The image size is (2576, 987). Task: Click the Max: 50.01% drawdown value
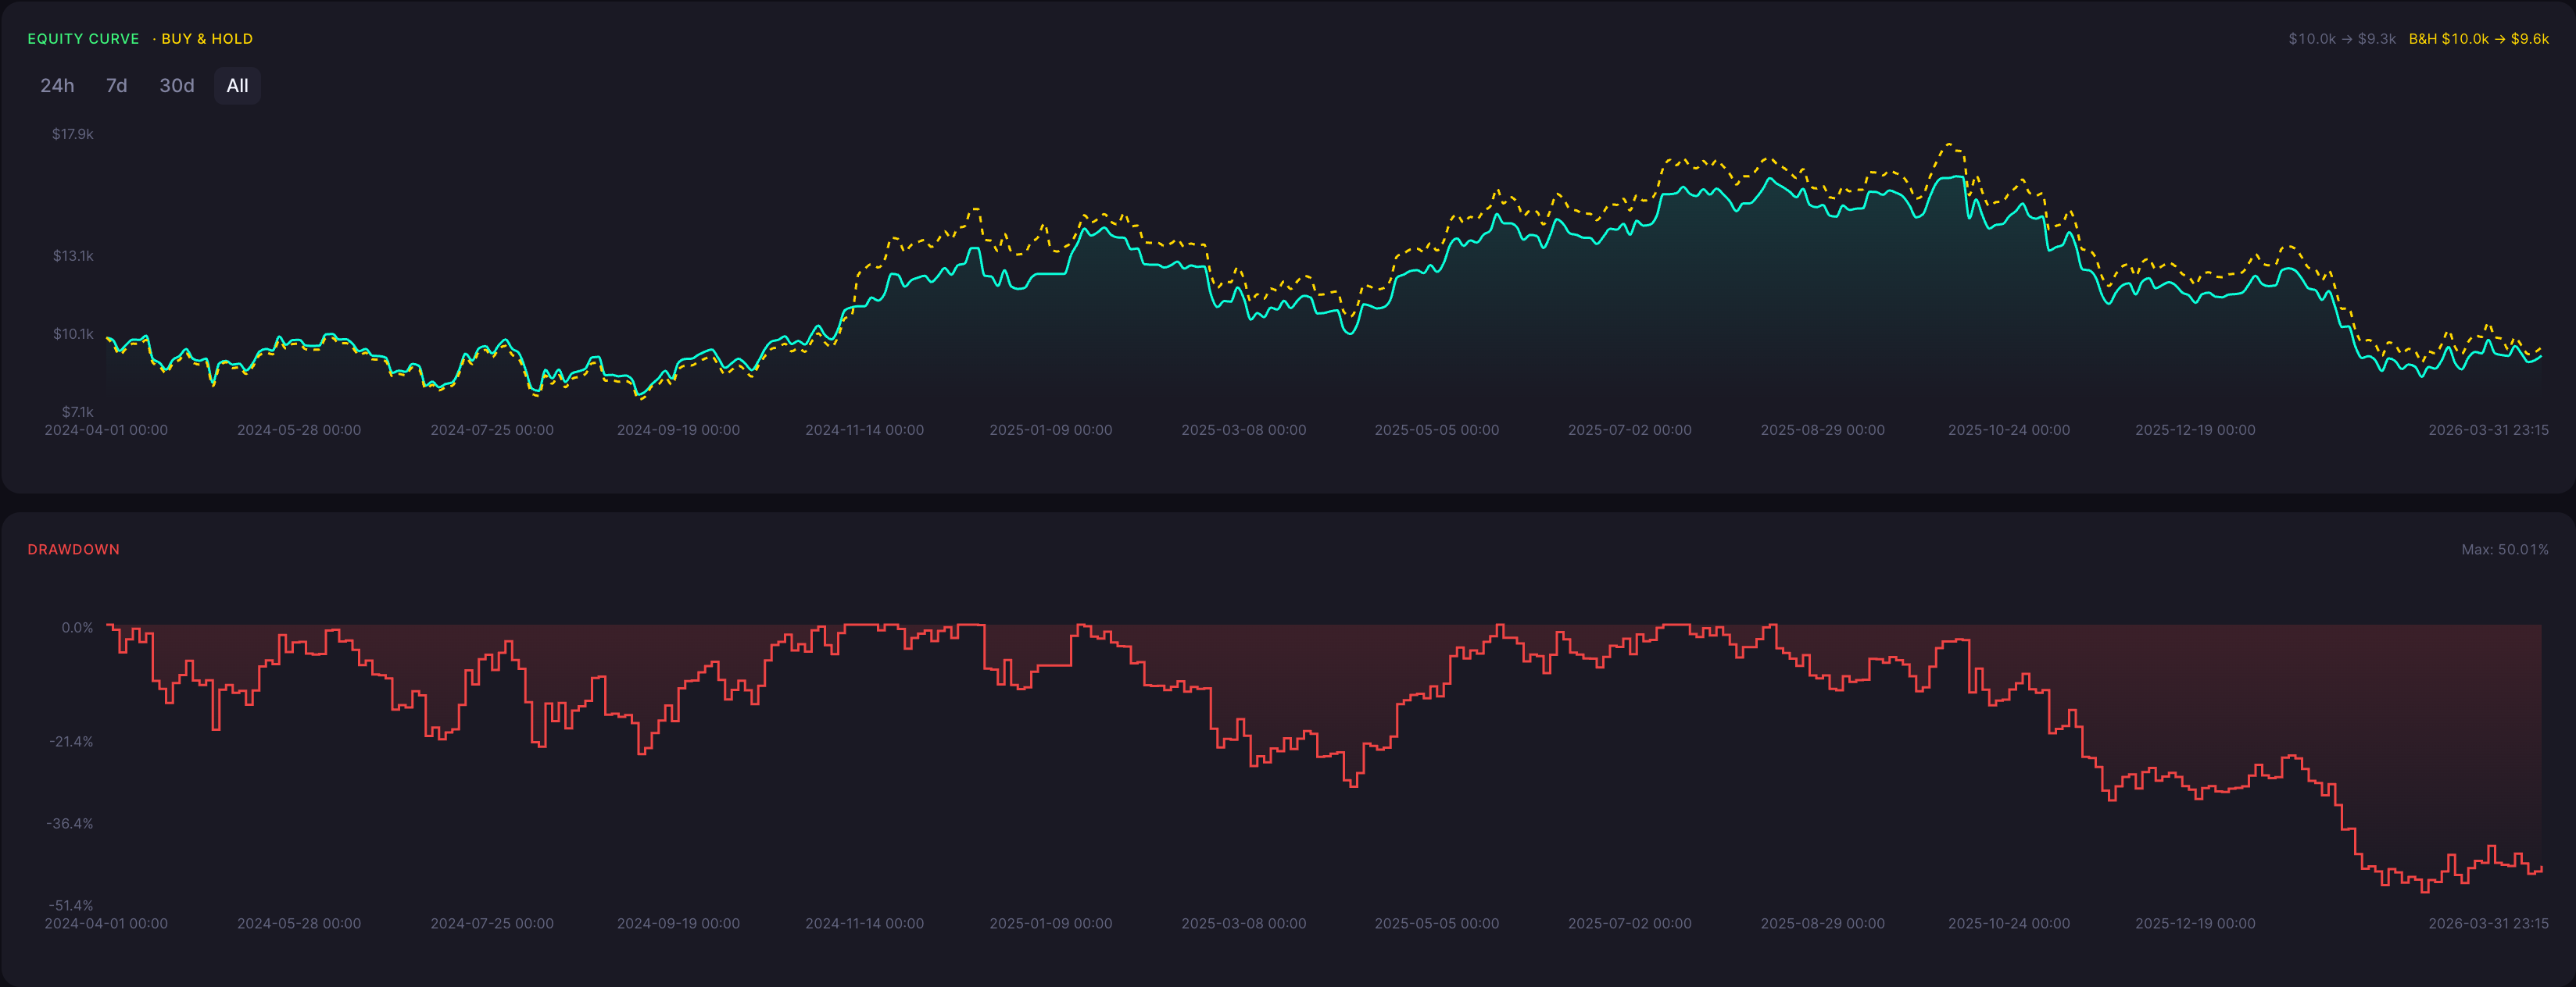click(x=2504, y=550)
